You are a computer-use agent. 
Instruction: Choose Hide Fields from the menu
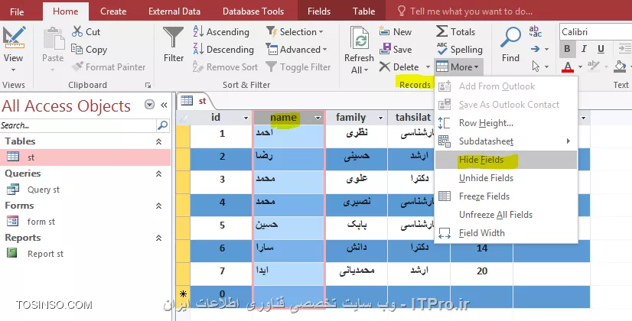click(506, 160)
